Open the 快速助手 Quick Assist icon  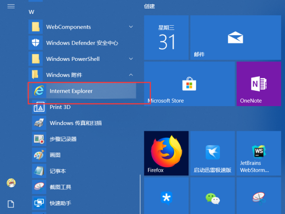[39, 203]
